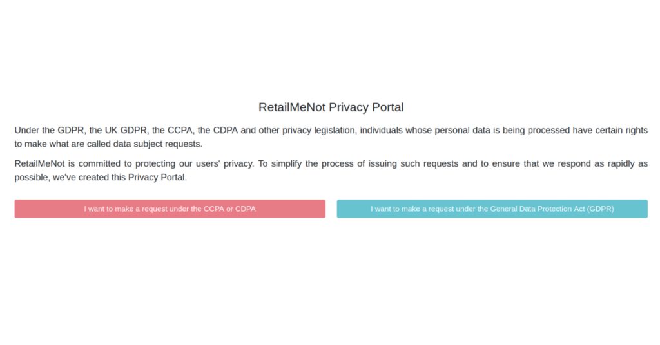Click the word 'individuals' in the paragraph
The width and height of the screenshot is (660, 345).
point(381,130)
